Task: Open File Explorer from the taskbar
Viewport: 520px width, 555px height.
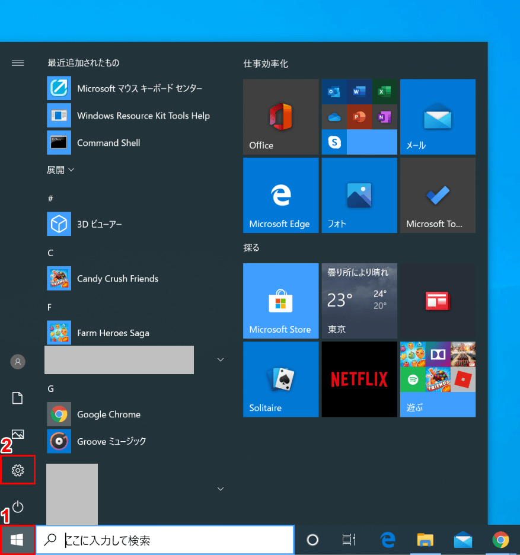Action: (425, 540)
